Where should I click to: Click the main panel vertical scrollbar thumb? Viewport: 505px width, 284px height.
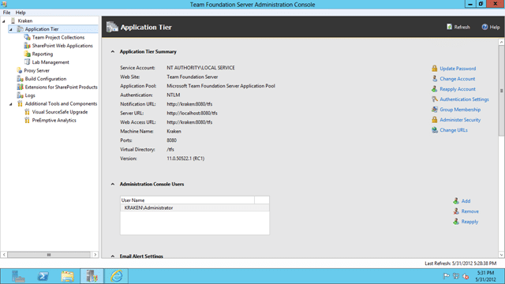pos(502,91)
